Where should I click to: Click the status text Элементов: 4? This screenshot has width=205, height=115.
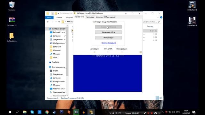[53, 98]
